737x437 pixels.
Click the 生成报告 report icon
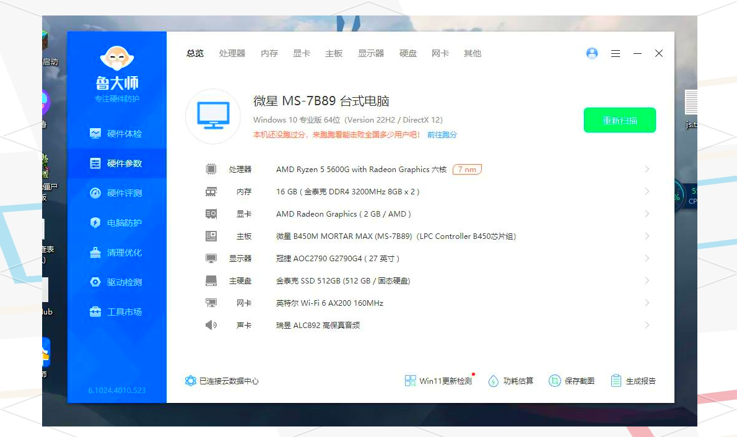point(616,381)
